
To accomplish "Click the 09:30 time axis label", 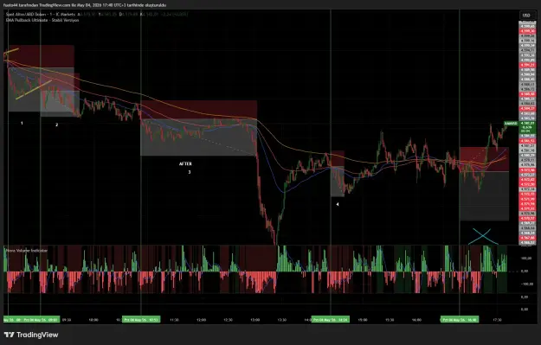I will coord(67,320).
